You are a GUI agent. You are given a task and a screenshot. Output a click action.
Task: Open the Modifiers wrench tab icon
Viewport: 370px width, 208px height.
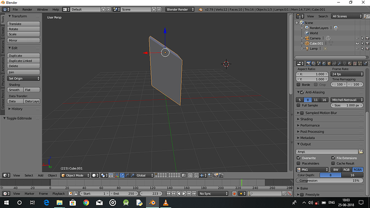coord(339,63)
